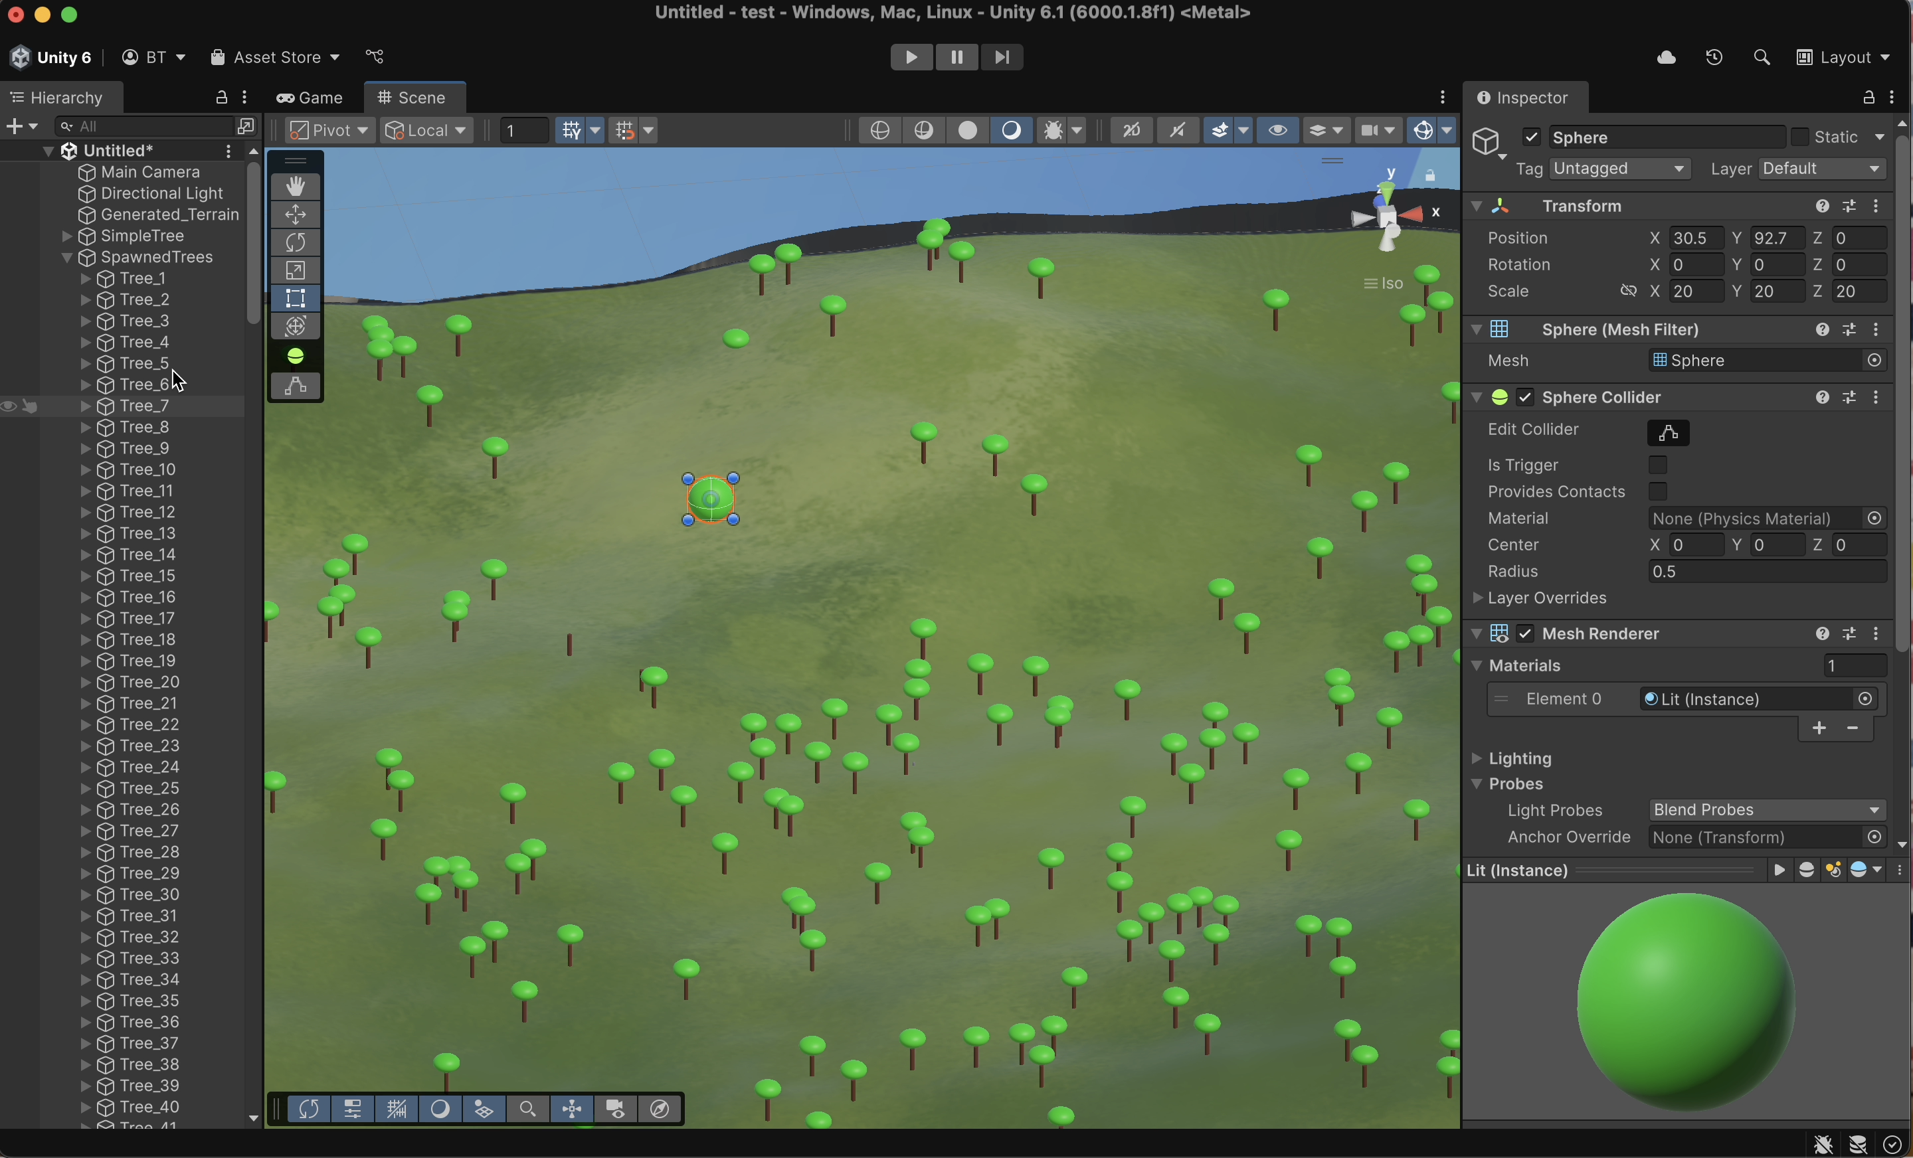
Task: Open the Undo History icon
Action: [1714, 58]
